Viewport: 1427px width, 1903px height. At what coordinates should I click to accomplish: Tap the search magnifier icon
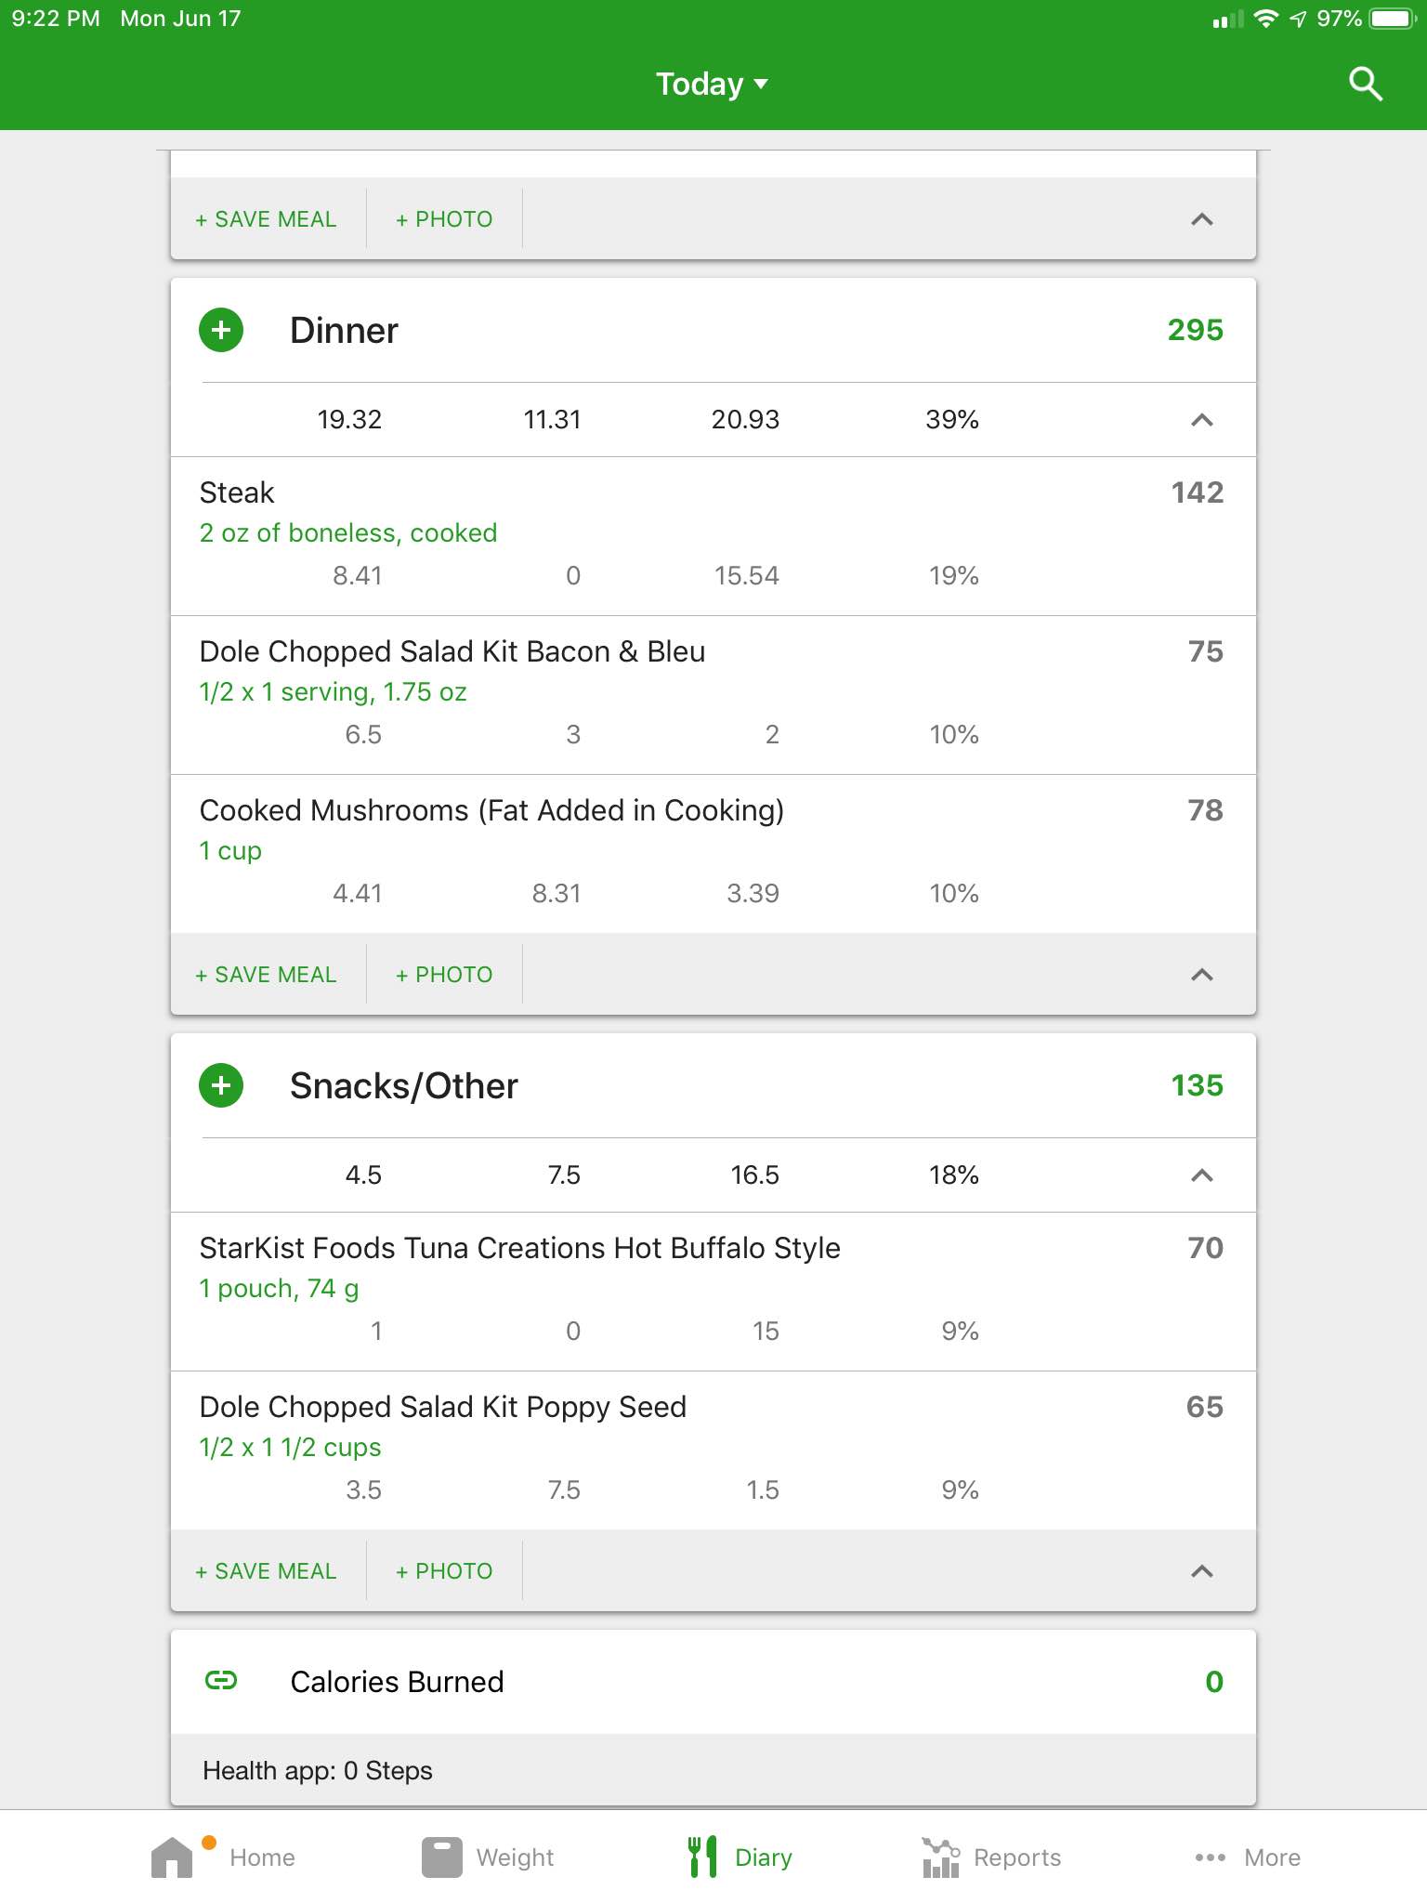click(1365, 84)
